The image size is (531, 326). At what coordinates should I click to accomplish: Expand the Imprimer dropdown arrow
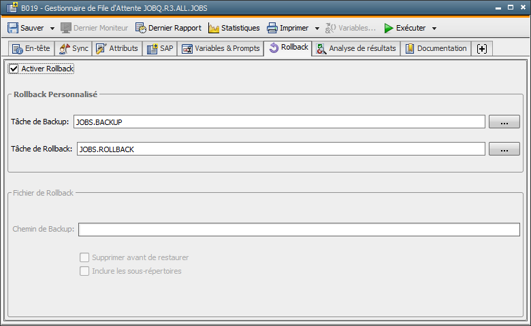click(317, 29)
